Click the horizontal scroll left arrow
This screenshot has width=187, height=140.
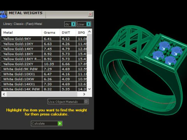[4, 94]
